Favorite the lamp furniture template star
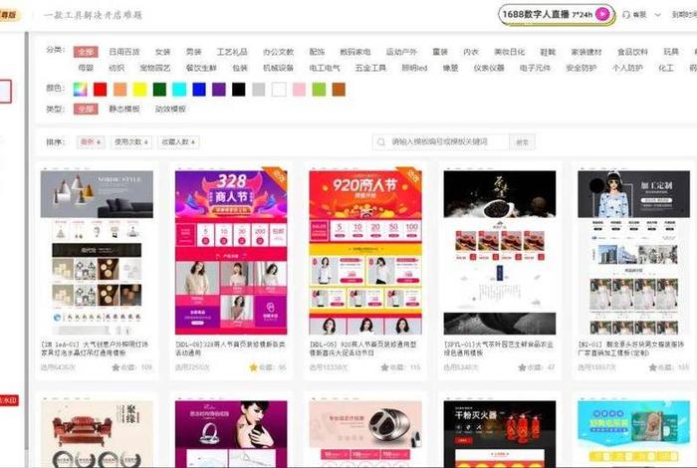The image size is (697, 468). [116, 367]
